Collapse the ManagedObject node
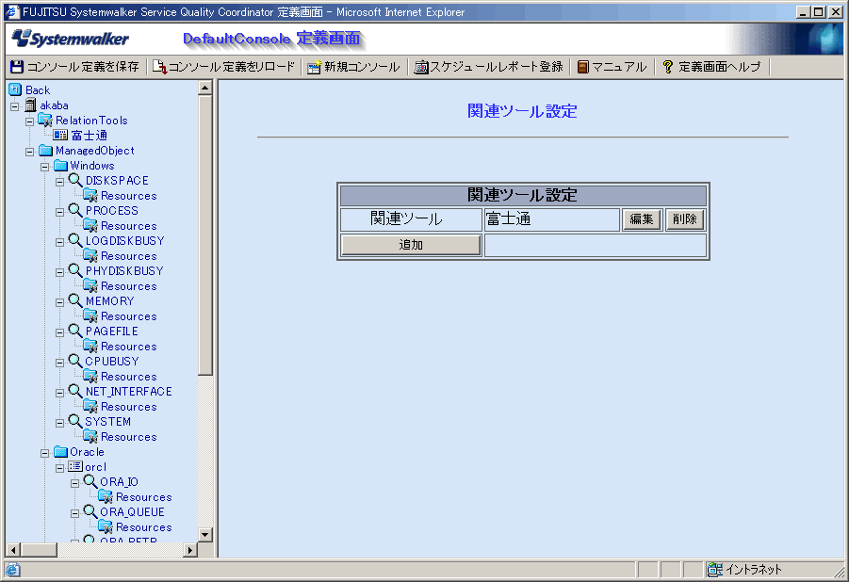 (30, 152)
